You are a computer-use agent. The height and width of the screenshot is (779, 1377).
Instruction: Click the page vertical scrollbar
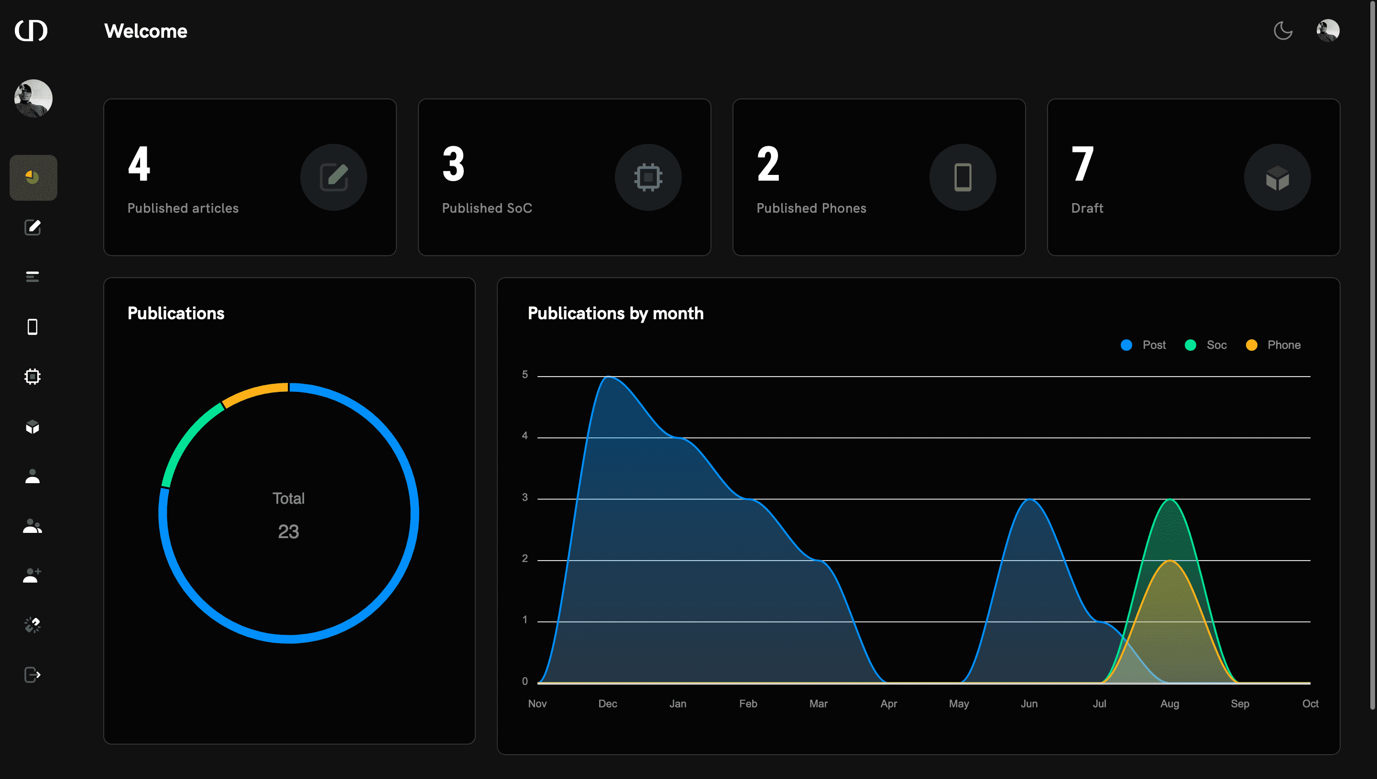[x=1373, y=356]
